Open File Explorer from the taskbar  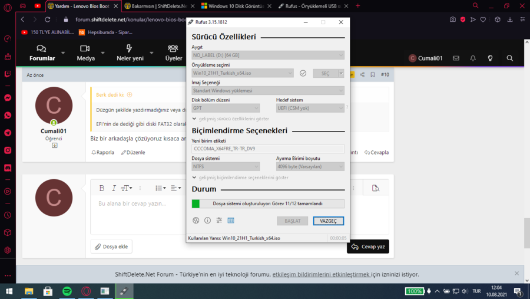pos(29,291)
